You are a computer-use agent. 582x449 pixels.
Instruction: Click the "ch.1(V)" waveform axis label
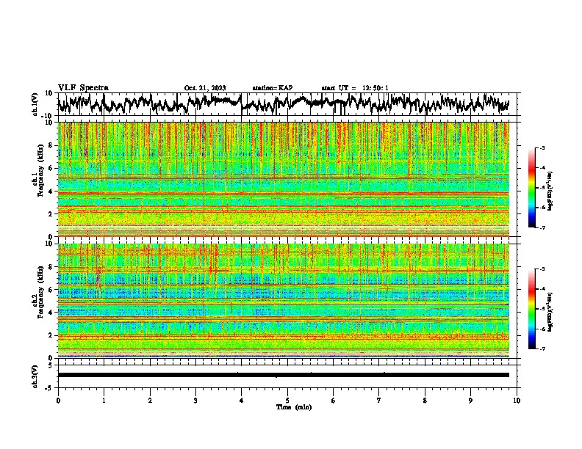pos(35,104)
